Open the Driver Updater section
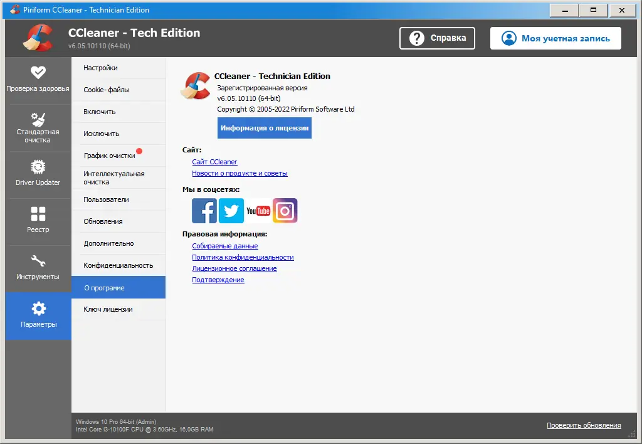The height and width of the screenshot is (444, 642). click(x=38, y=175)
